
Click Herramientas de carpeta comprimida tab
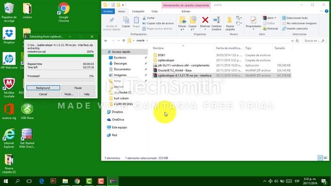(x=186, y=5)
